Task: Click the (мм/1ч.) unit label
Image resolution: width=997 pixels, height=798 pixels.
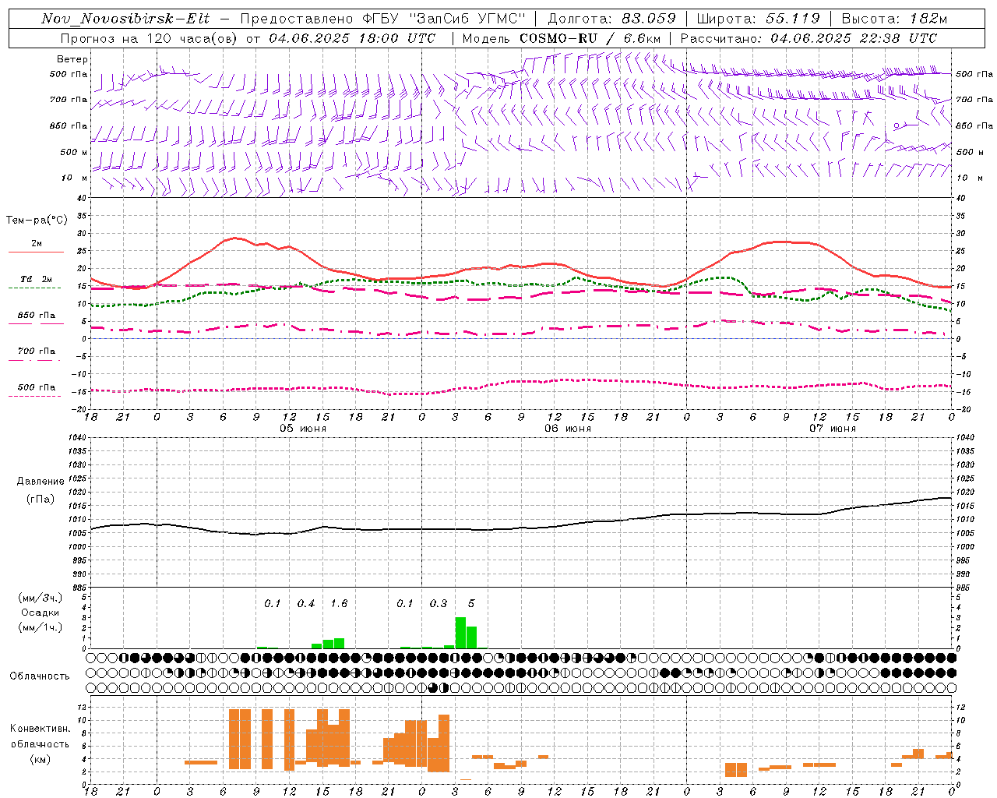Action: [41, 627]
